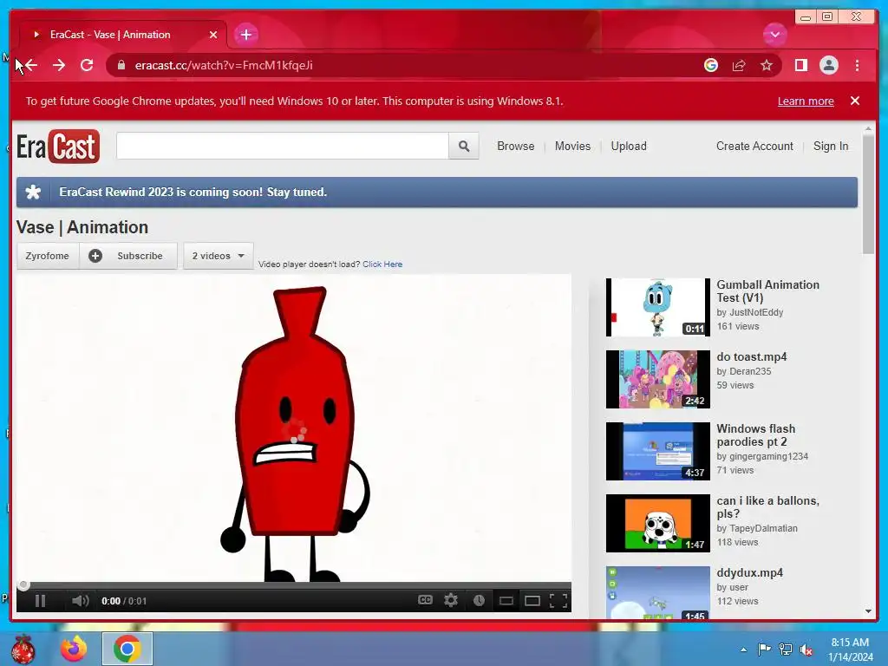
Task: Open do toast.mp4 thumbnail
Action: pyautogui.click(x=658, y=379)
